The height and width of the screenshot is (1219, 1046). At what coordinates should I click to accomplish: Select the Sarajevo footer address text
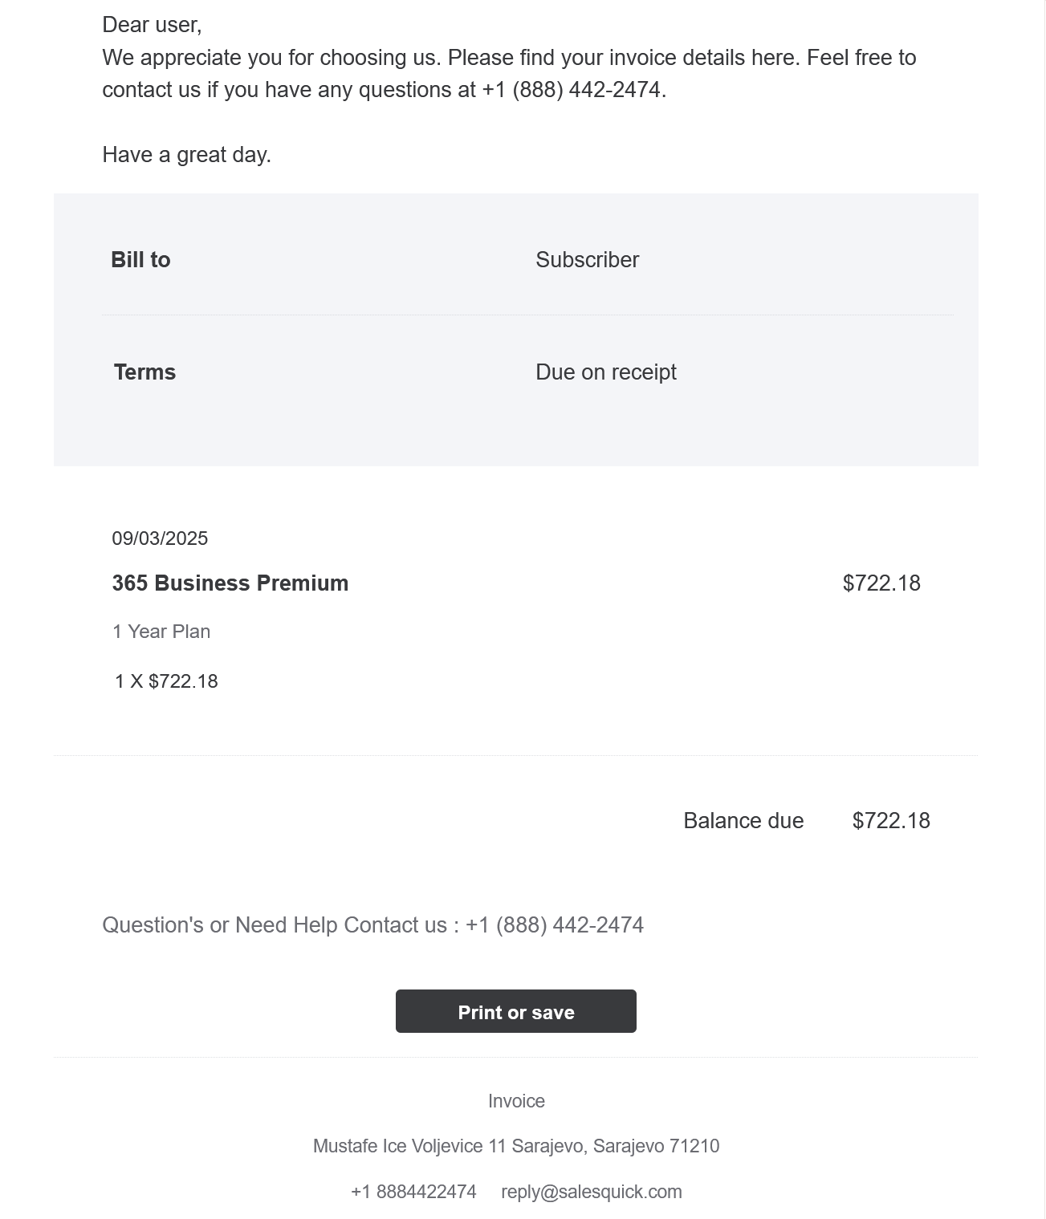(x=515, y=1146)
